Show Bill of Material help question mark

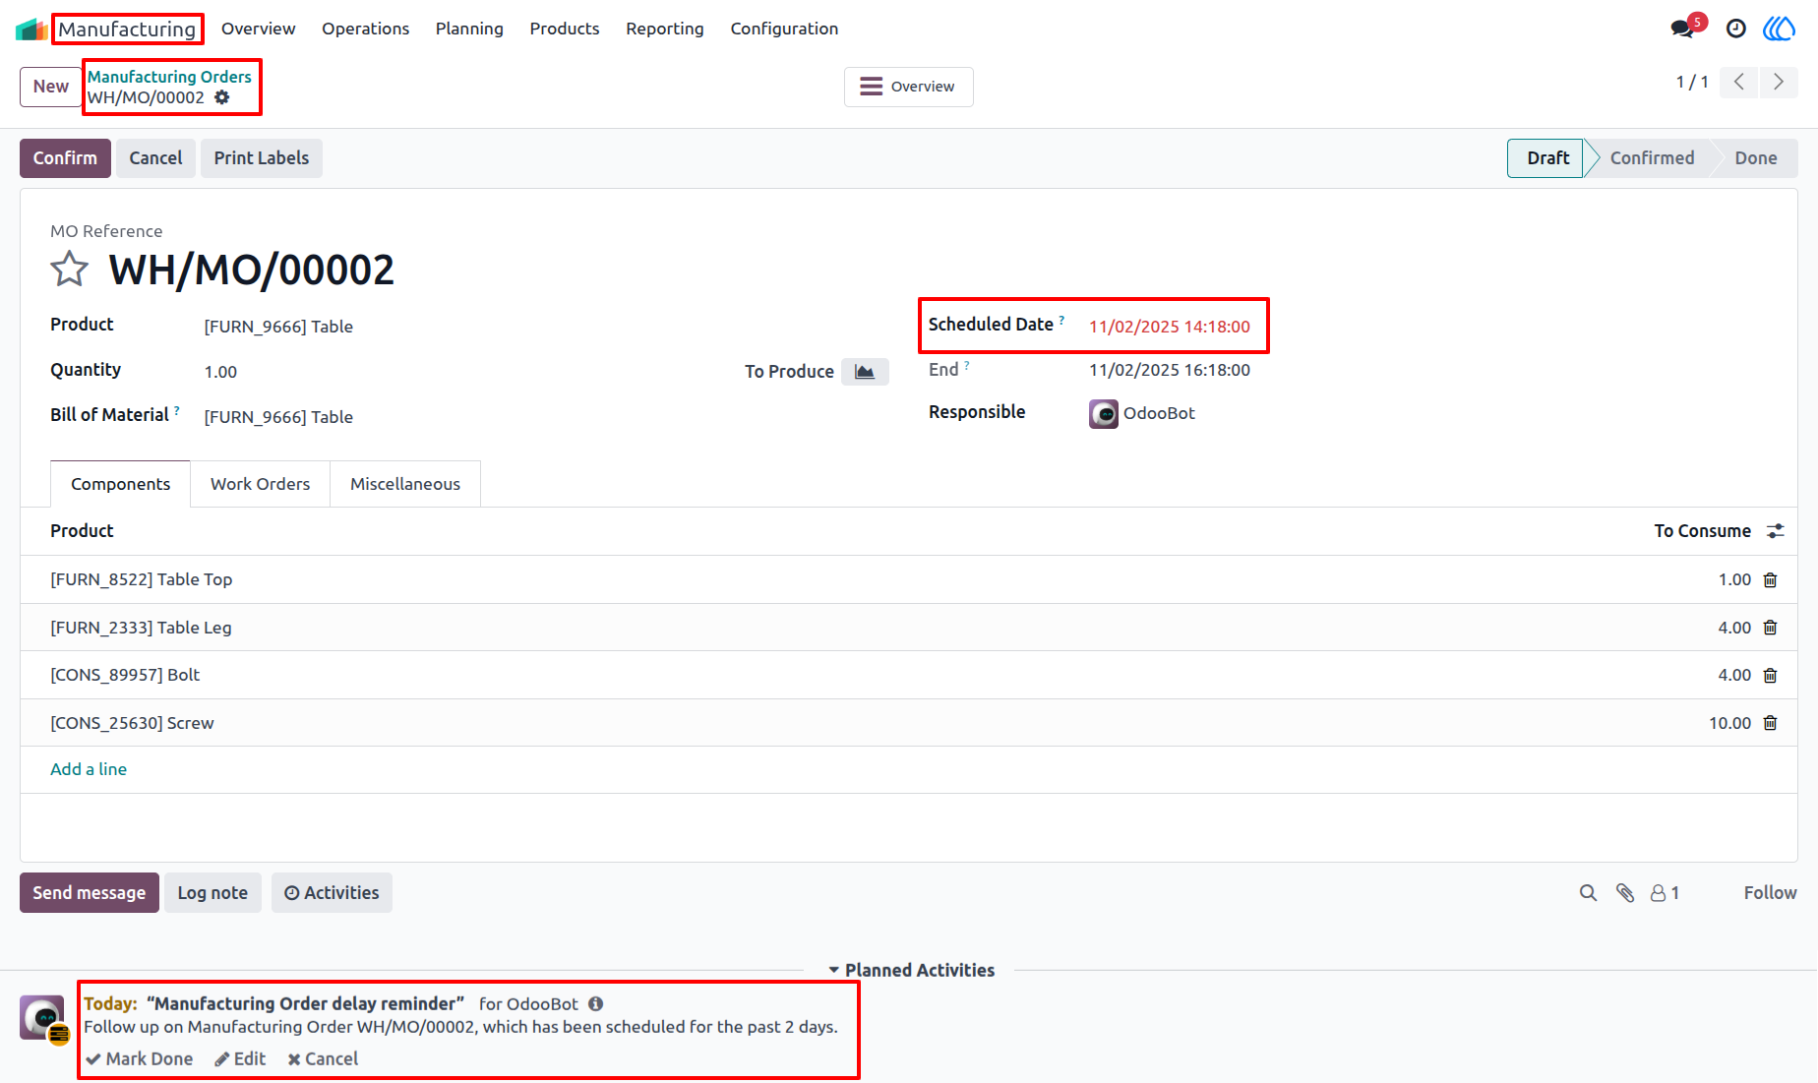coord(177,410)
